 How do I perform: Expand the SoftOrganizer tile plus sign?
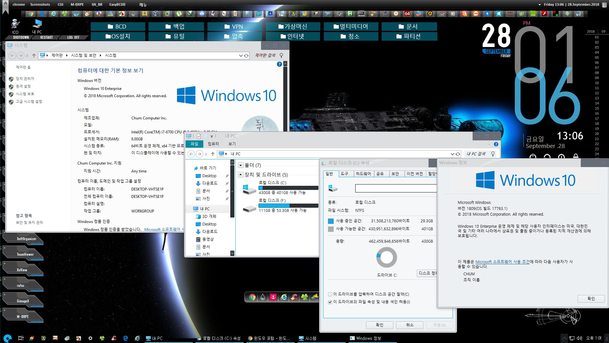[x=4, y=232]
